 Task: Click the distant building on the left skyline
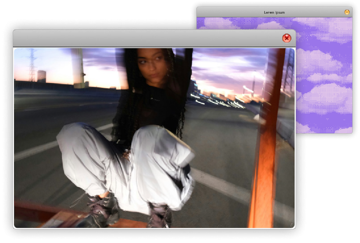point(42,76)
